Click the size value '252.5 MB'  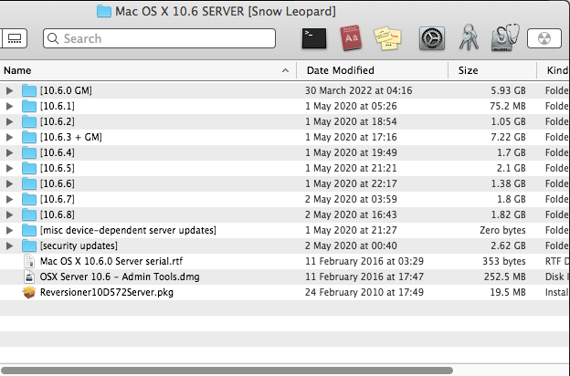click(504, 277)
